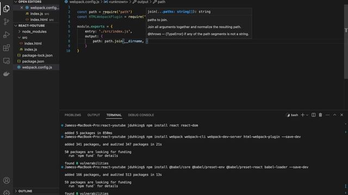Screen dimensions: 348x195
Task: Open the Manage gear icon
Action: 7,193
